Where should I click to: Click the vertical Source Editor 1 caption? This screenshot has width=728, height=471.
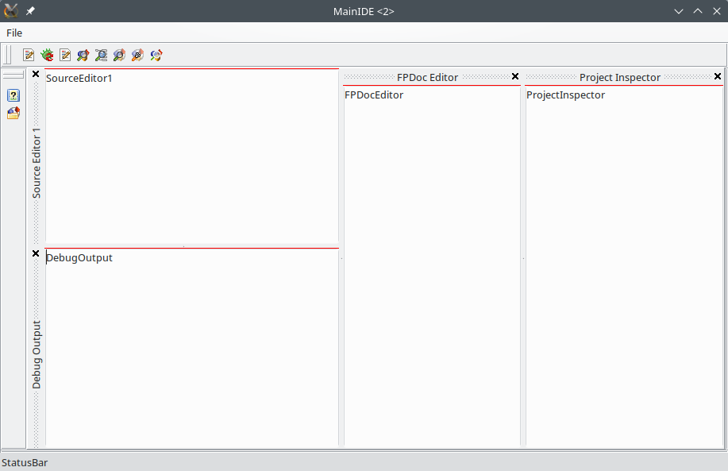[37, 162]
